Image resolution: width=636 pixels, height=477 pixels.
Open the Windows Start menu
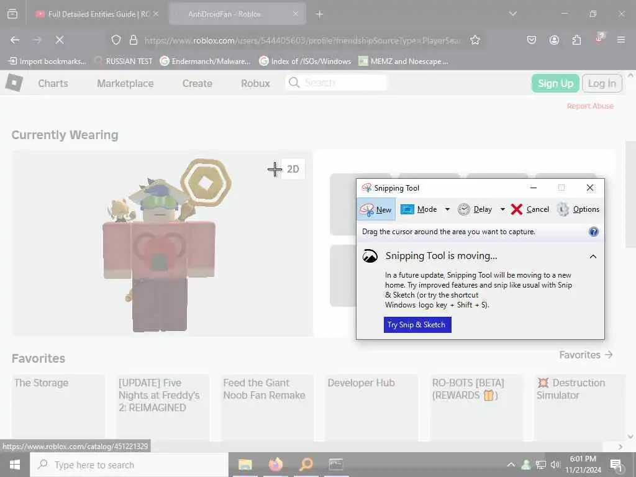point(15,465)
